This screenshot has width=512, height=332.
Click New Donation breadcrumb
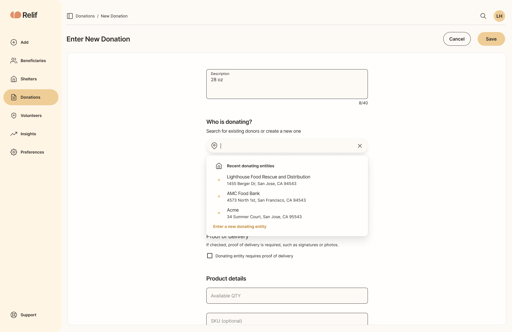pos(114,16)
